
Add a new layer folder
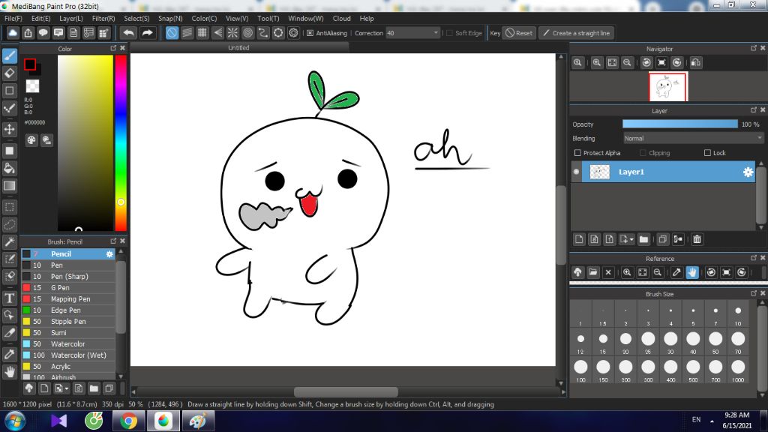click(643, 239)
